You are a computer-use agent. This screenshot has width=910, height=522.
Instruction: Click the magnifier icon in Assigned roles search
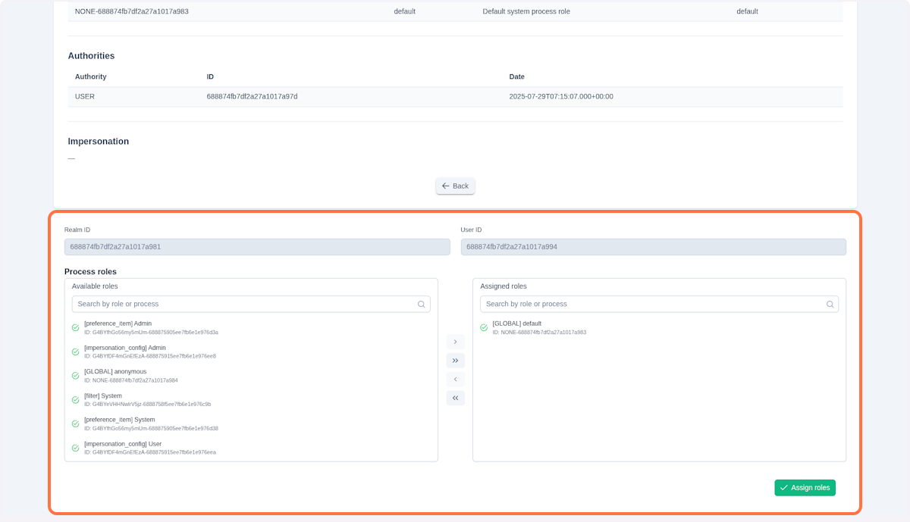pyautogui.click(x=830, y=304)
